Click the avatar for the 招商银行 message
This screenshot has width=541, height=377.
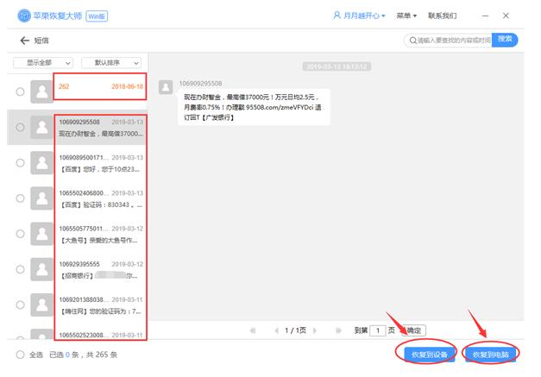40,270
